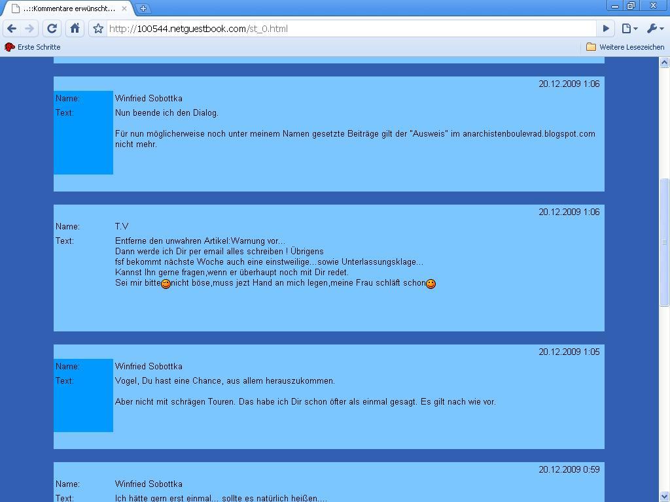The width and height of the screenshot is (670, 502).
Task: Expand the Weitere Lesezeichen folder
Action: coord(625,47)
